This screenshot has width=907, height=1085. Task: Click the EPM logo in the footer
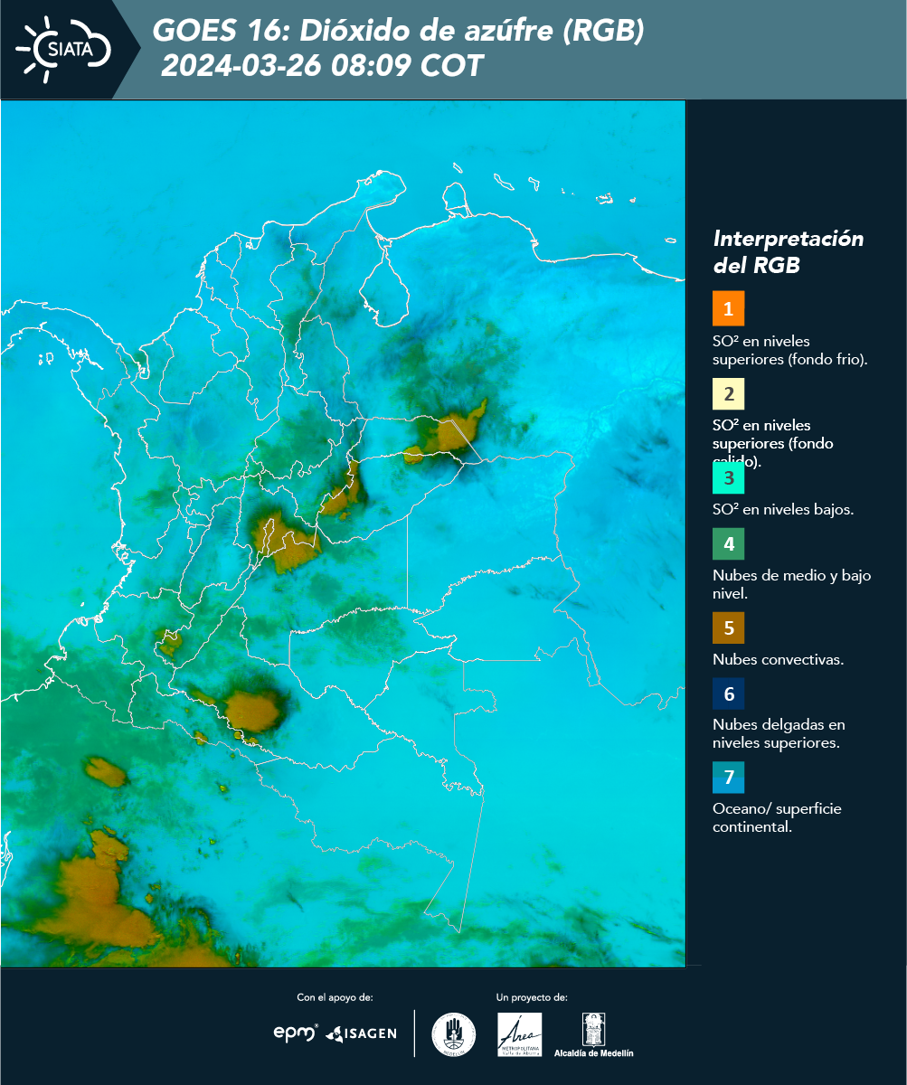pos(295,1033)
